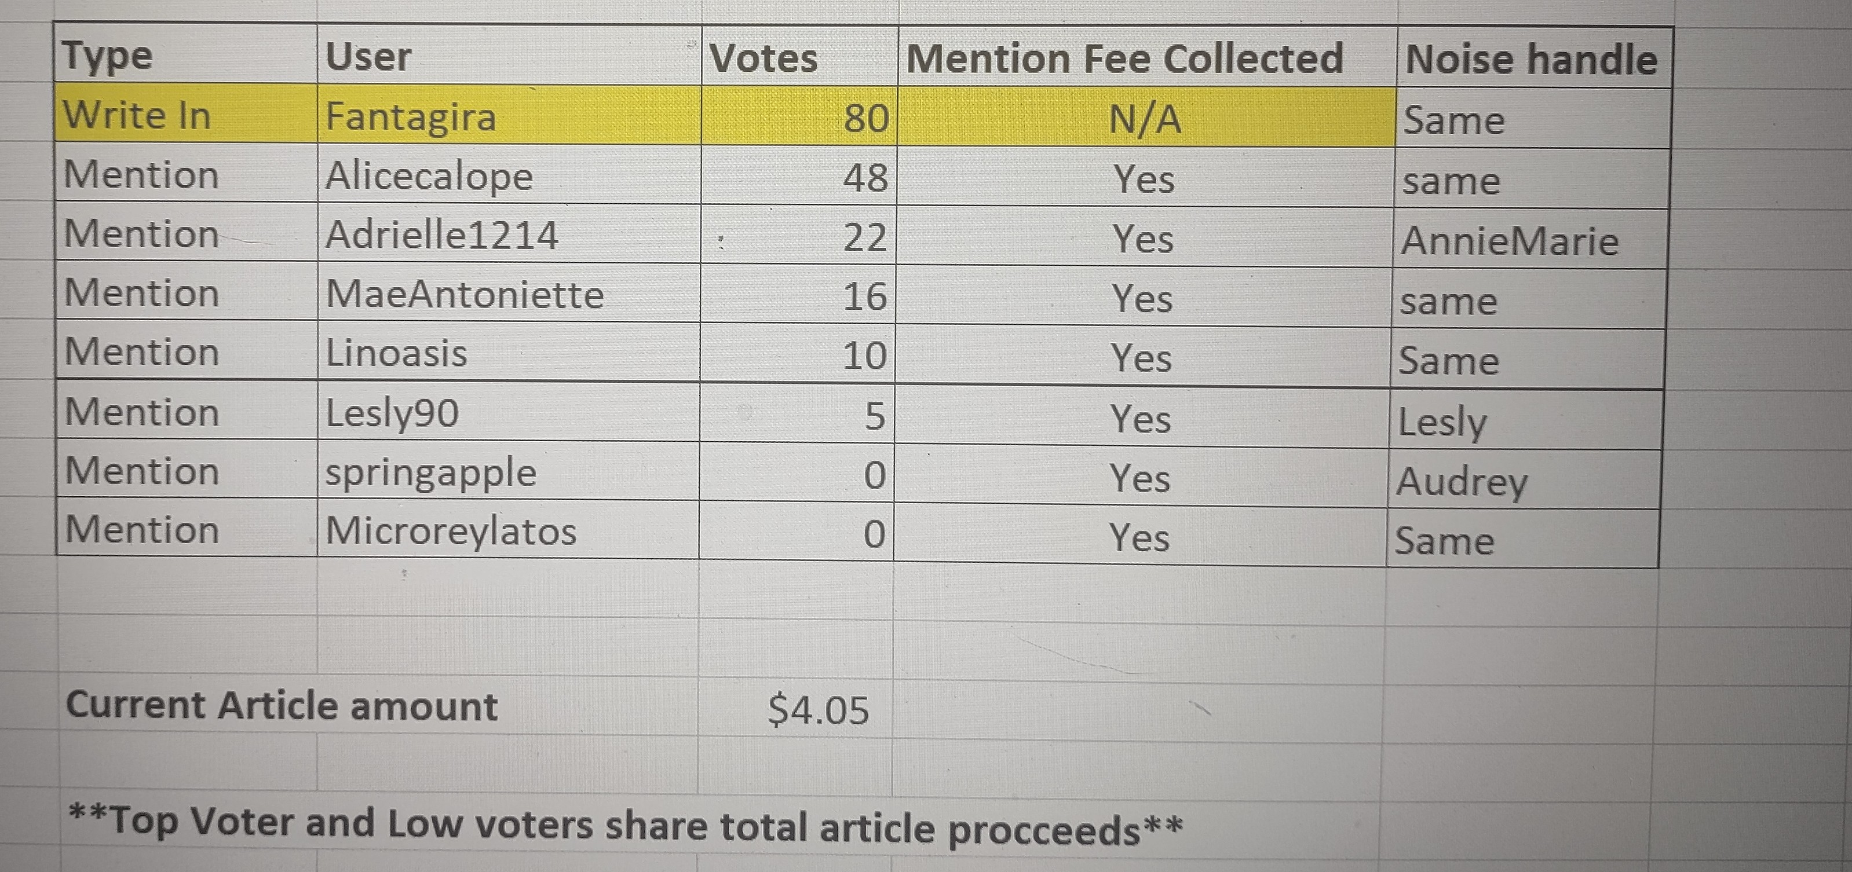Click the Alicecalope user cell
This screenshot has height=872, width=1852.
click(509, 175)
